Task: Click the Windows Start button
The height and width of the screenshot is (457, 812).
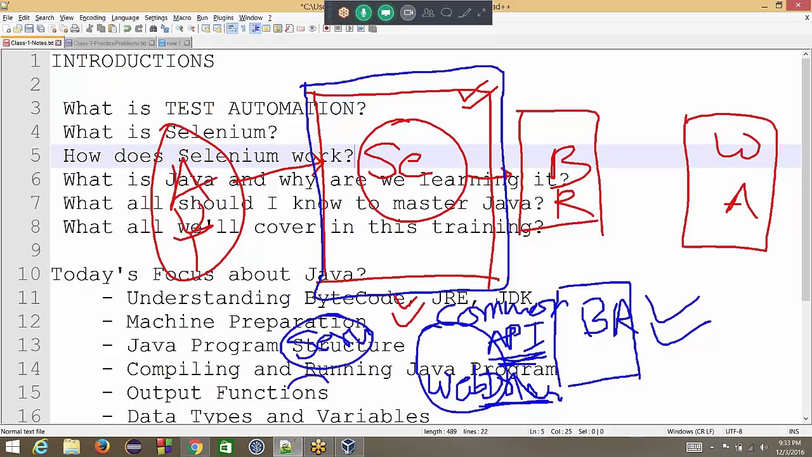Action: 12,447
